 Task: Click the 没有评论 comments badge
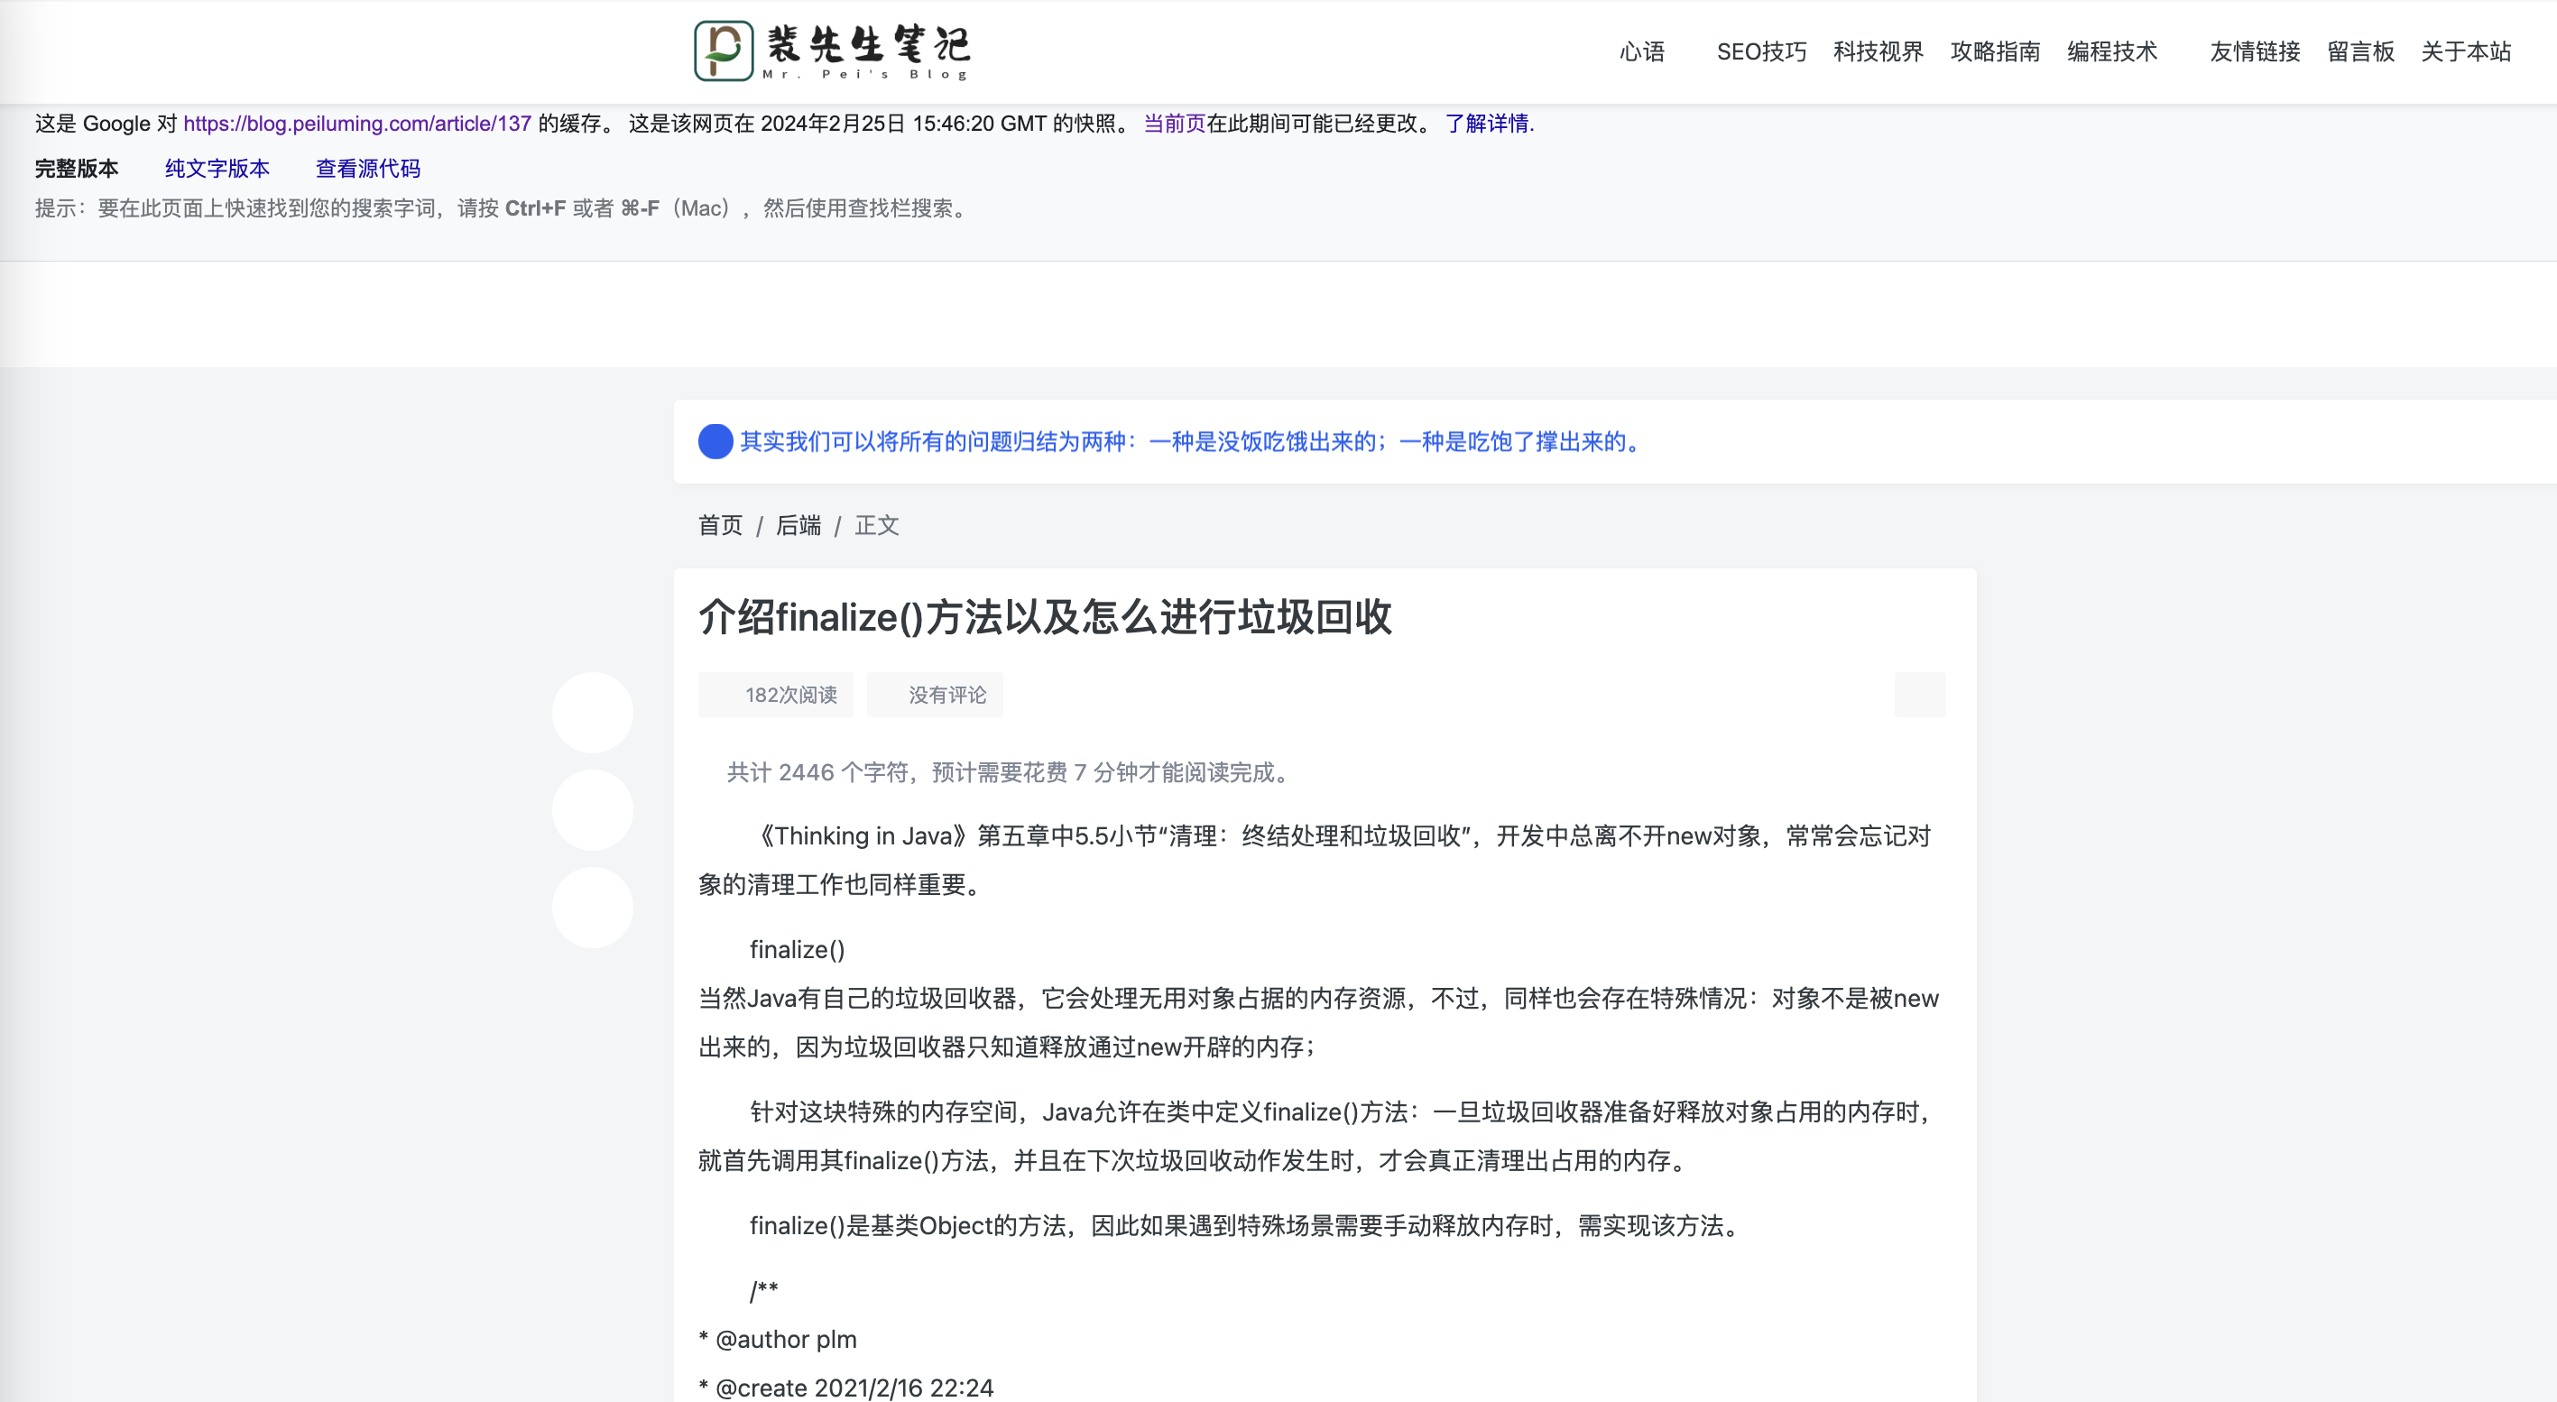(935, 695)
